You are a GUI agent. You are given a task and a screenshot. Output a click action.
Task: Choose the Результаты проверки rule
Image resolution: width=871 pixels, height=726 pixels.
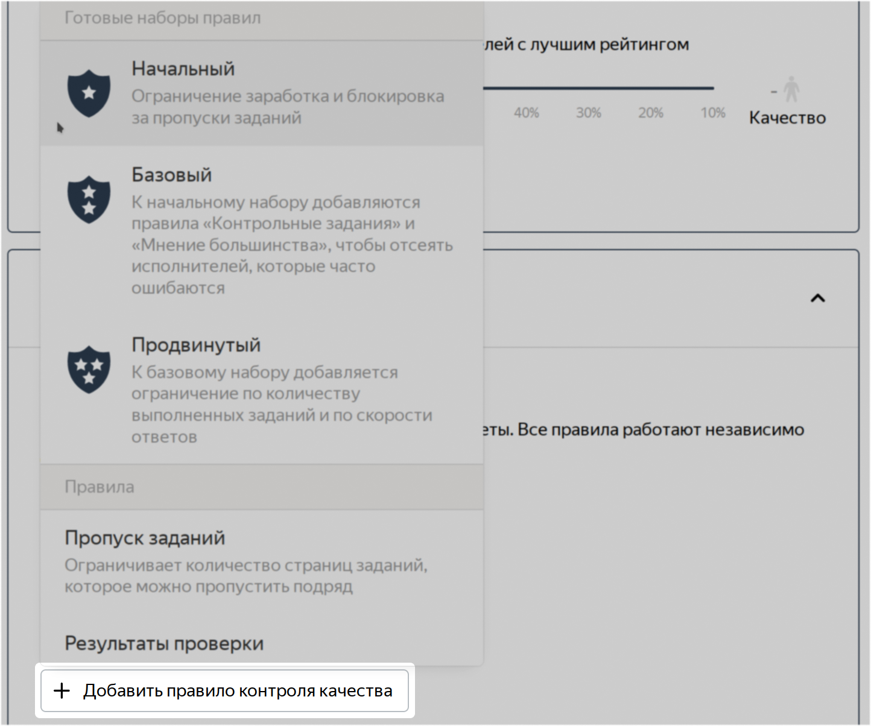pyautogui.click(x=164, y=643)
